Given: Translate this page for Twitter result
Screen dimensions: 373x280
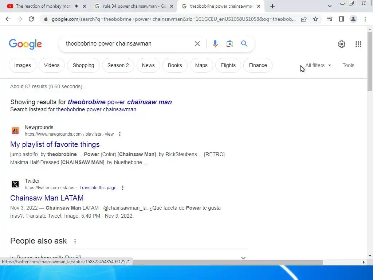Looking at the screenshot, I should tap(98, 188).
